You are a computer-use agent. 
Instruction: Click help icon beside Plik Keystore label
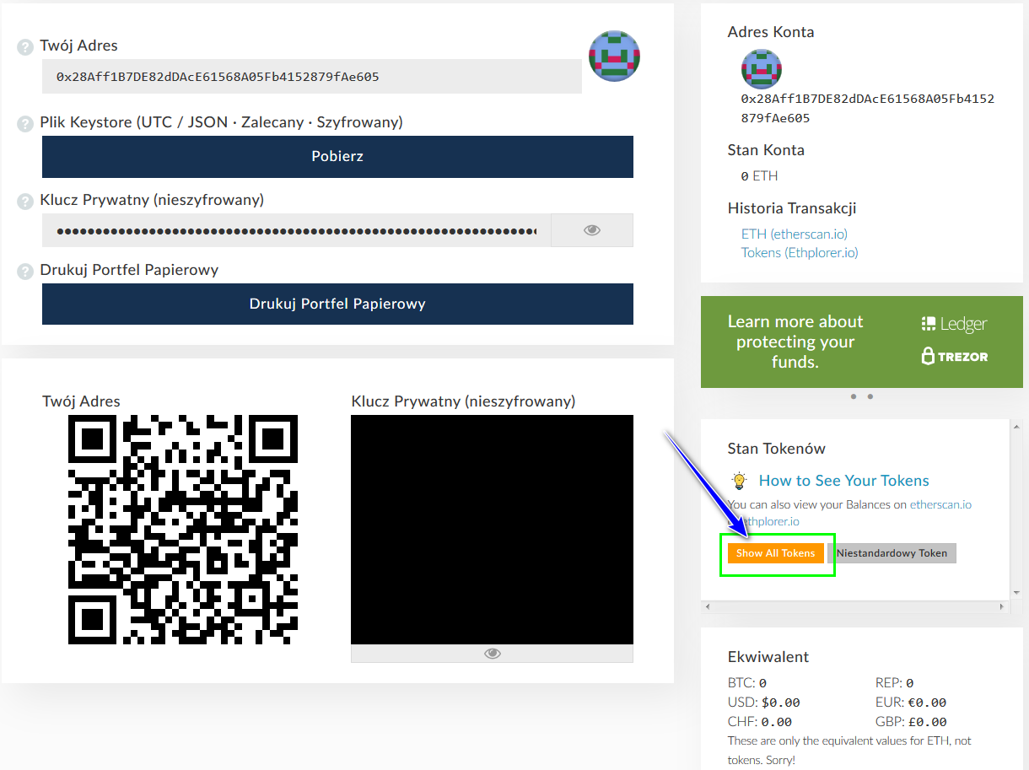tap(25, 124)
